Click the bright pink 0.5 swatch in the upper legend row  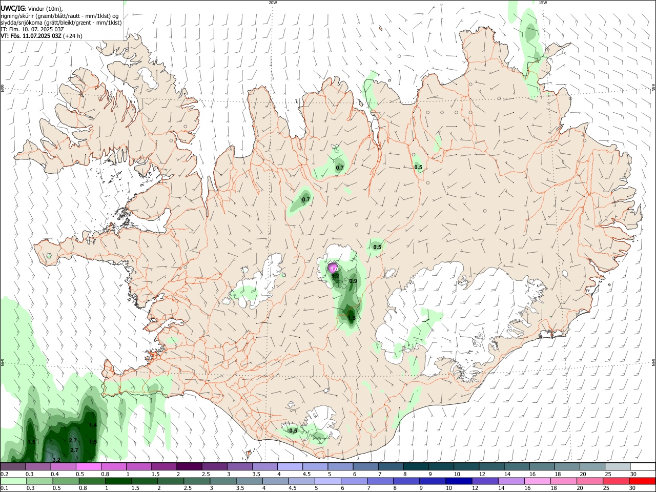pos(88,467)
